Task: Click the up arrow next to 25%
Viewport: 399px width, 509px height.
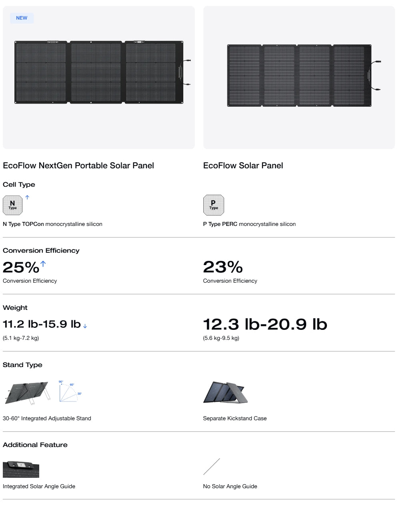Action: coord(43,263)
